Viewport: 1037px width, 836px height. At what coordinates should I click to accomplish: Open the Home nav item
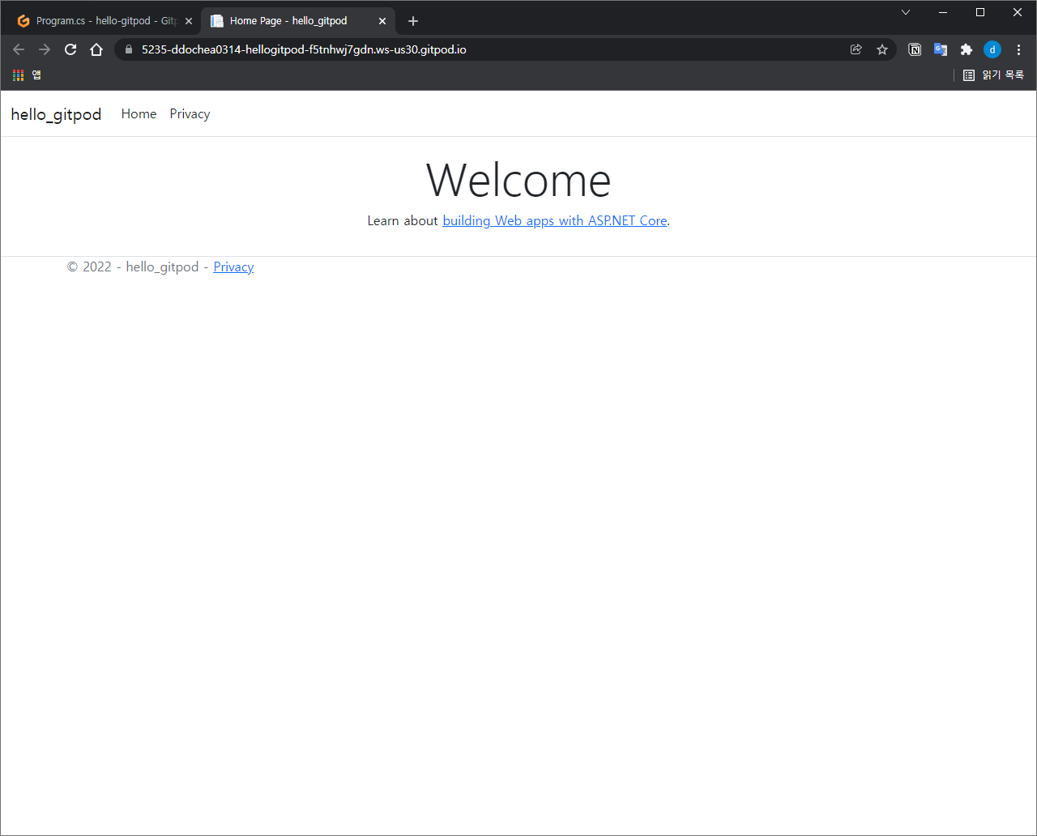point(139,114)
